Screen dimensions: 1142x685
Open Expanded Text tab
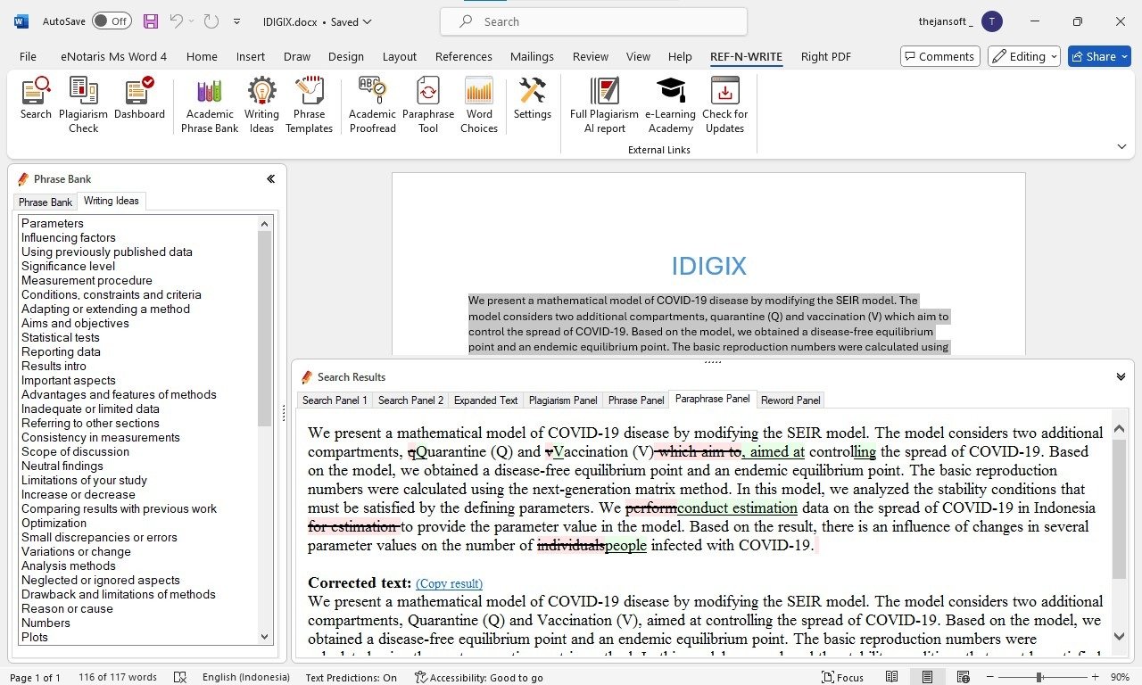(x=485, y=400)
